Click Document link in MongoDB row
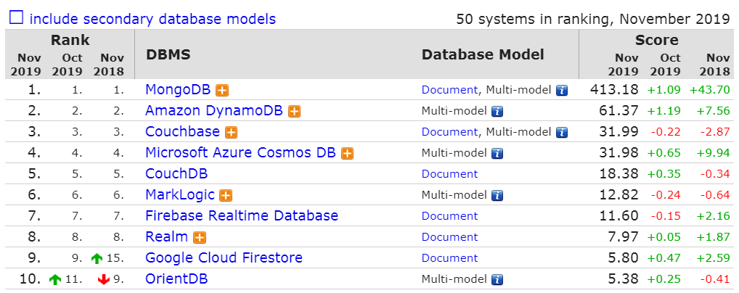 [x=449, y=90]
